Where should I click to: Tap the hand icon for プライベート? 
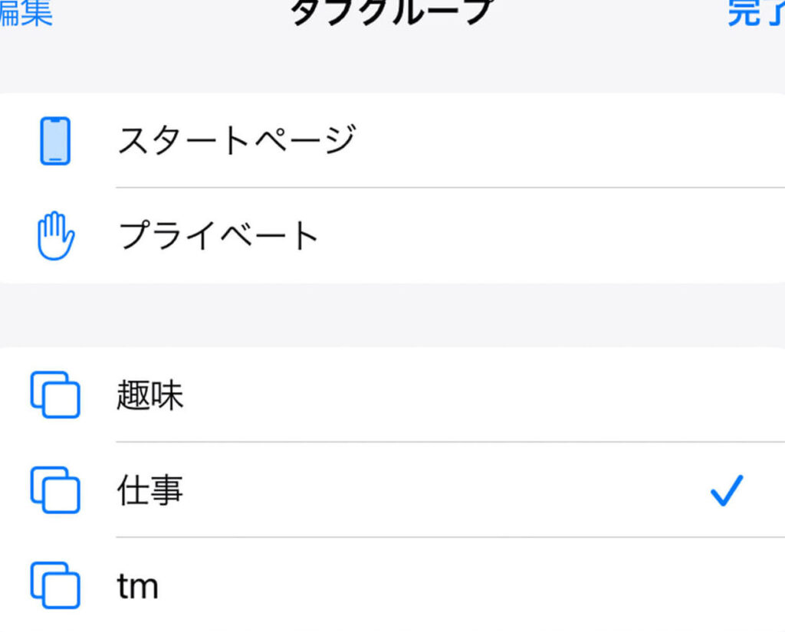(x=55, y=236)
